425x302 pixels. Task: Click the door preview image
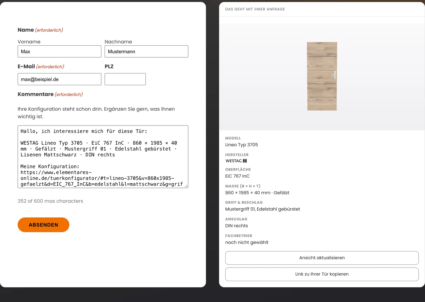click(322, 76)
